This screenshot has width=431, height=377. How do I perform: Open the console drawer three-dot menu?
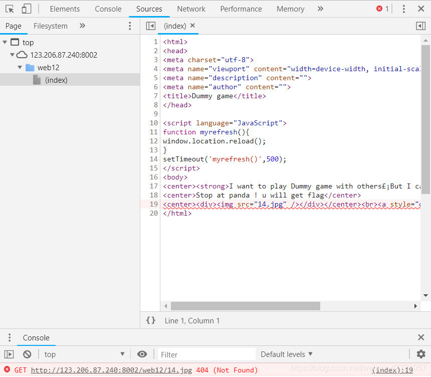click(10, 337)
